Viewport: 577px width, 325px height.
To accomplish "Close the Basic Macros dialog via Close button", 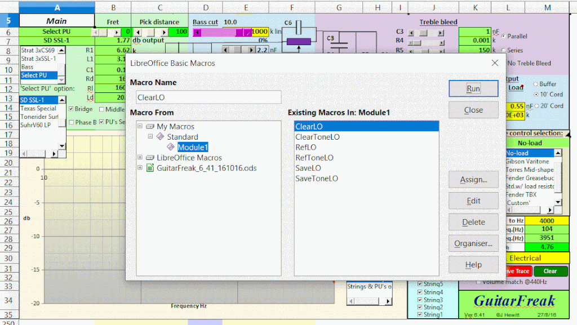I will 473,110.
